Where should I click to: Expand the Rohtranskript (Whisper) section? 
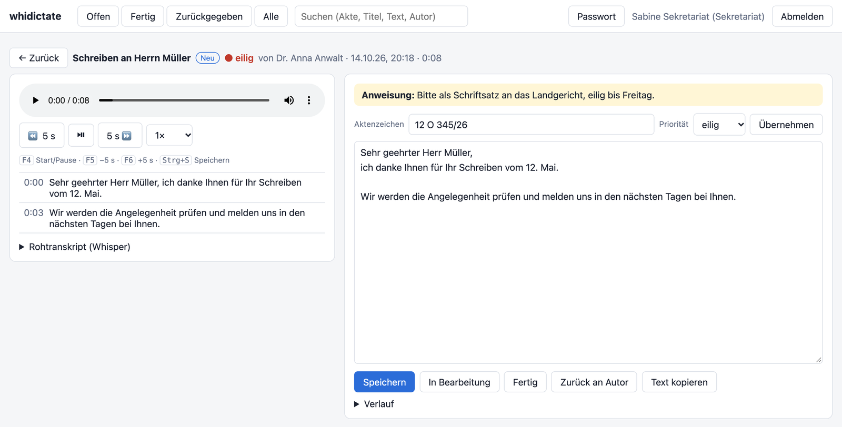click(x=75, y=247)
